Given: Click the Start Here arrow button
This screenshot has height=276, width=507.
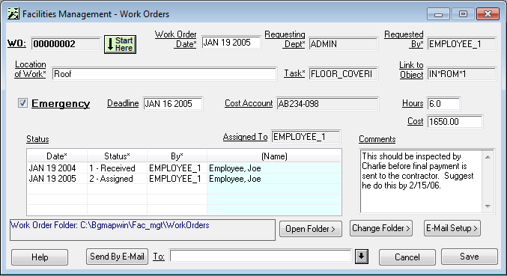Looking at the screenshot, I should (x=120, y=44).
